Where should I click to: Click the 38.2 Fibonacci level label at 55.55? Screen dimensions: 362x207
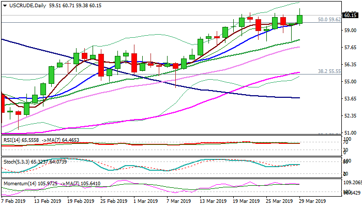pyautogui.click(x=329, y=71)
